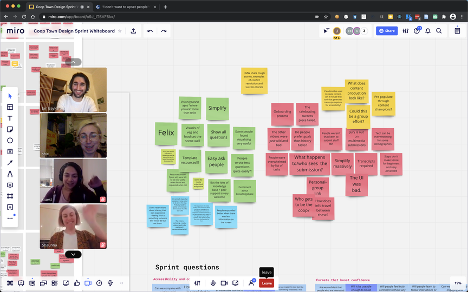Select Guest's video thumbnail

(73, 181)
